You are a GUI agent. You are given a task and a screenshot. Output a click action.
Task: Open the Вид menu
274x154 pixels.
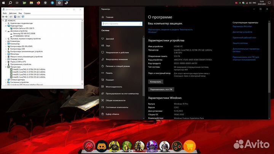[20, 13]
